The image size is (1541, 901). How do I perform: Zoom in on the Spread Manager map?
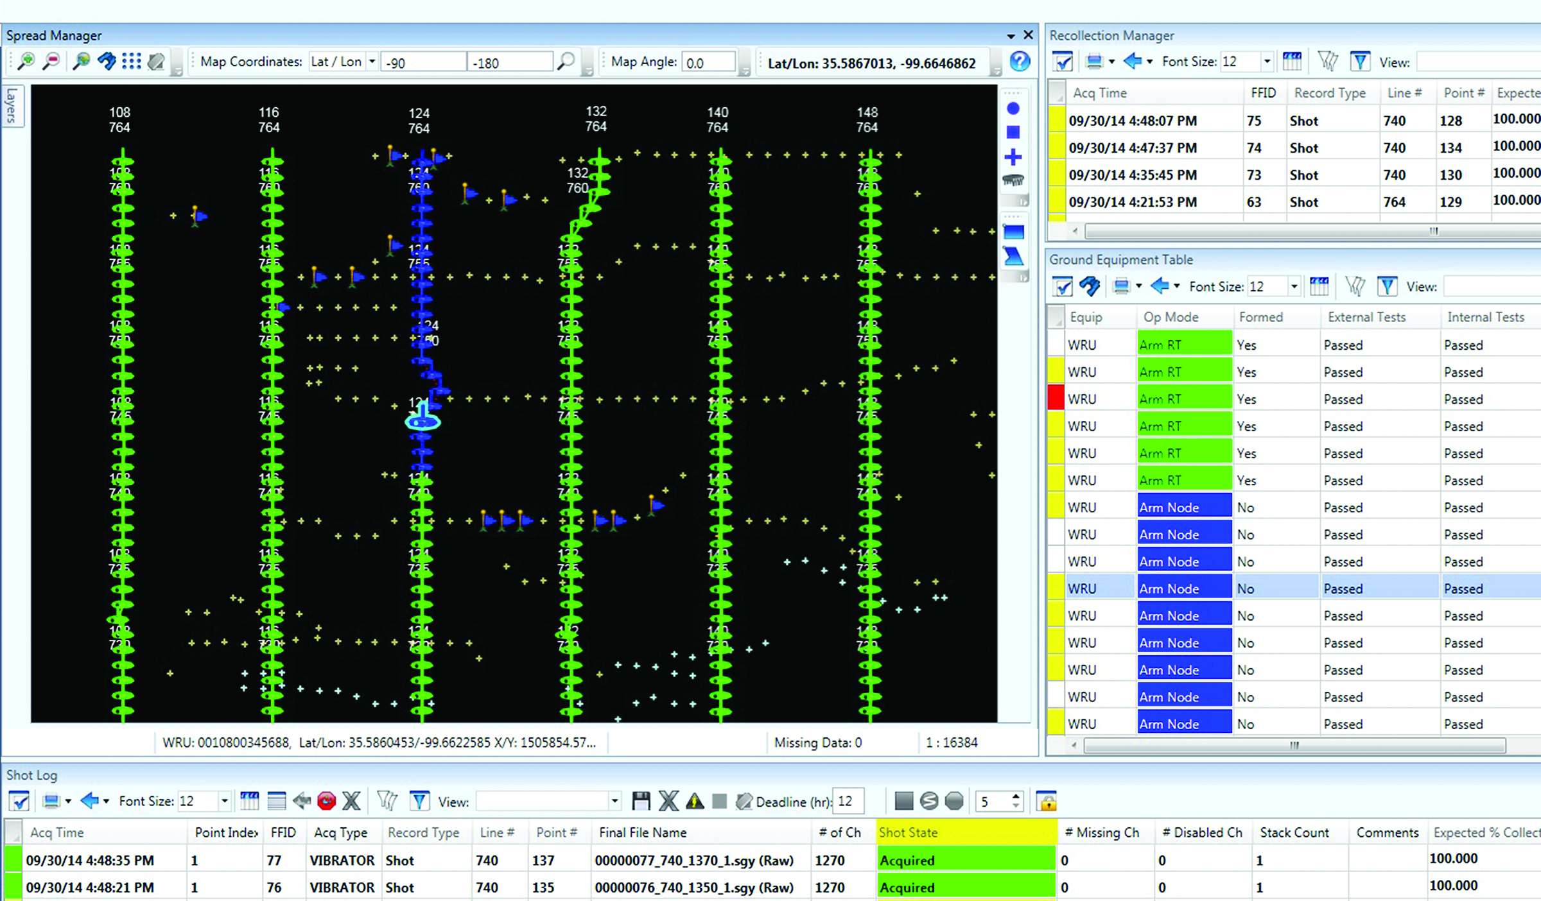(x=26, y=62)
